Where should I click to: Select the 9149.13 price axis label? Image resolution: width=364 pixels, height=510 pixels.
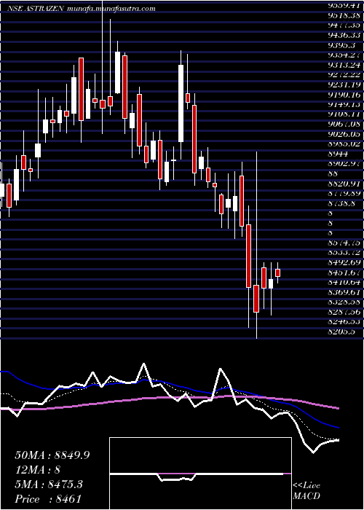[345, 104]
